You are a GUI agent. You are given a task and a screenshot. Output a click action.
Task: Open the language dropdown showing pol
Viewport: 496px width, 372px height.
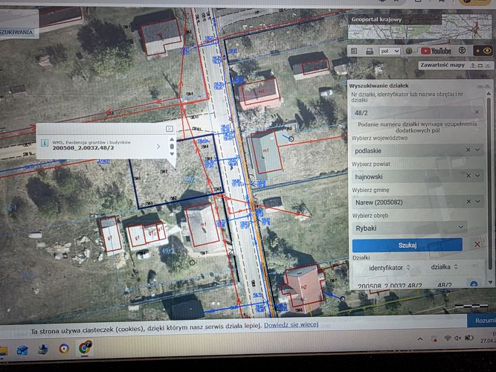pos(390,51)
